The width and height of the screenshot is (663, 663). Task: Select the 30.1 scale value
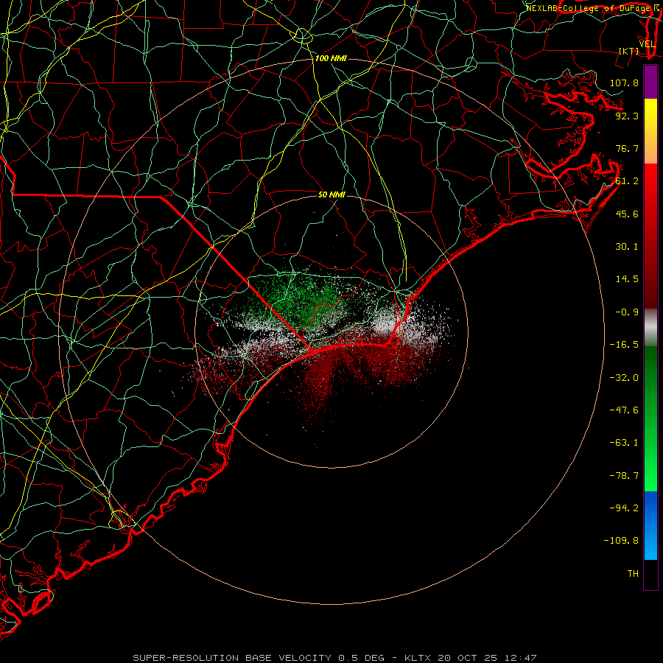point(627,247)
